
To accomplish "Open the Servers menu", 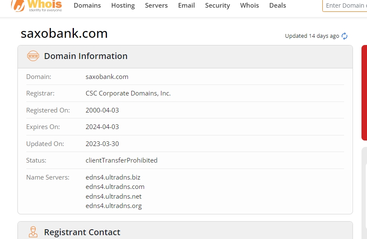I will tap(156, 6).
